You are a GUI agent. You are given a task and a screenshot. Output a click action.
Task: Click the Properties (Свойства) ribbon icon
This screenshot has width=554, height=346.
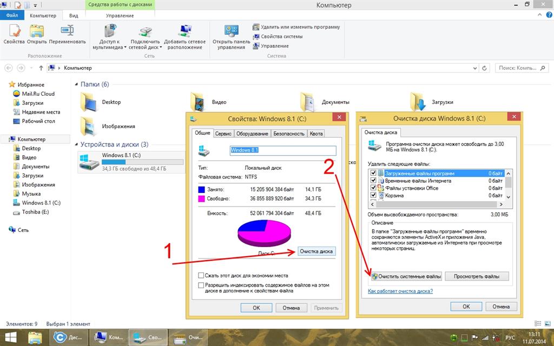tap(14, 31)
